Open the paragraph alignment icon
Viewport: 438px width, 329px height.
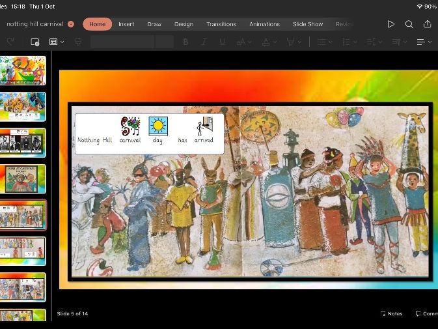[x=420, y=42]
